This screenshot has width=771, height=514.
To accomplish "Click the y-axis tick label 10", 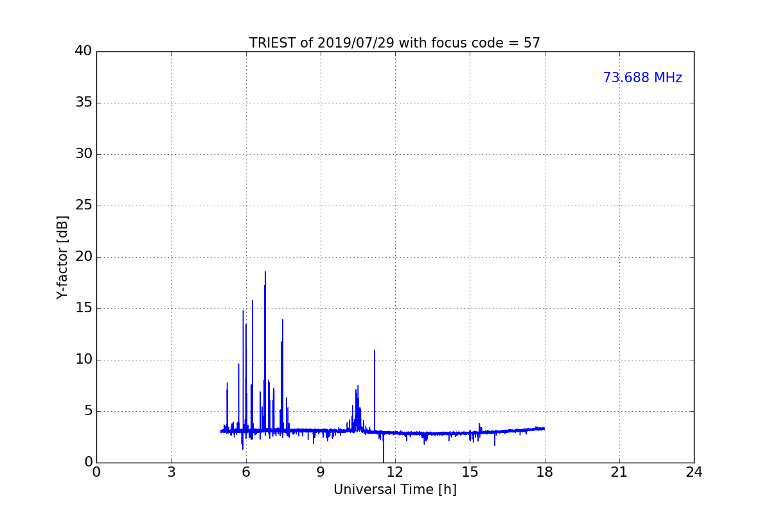I will pyautogui.click(x=84, y=360).
